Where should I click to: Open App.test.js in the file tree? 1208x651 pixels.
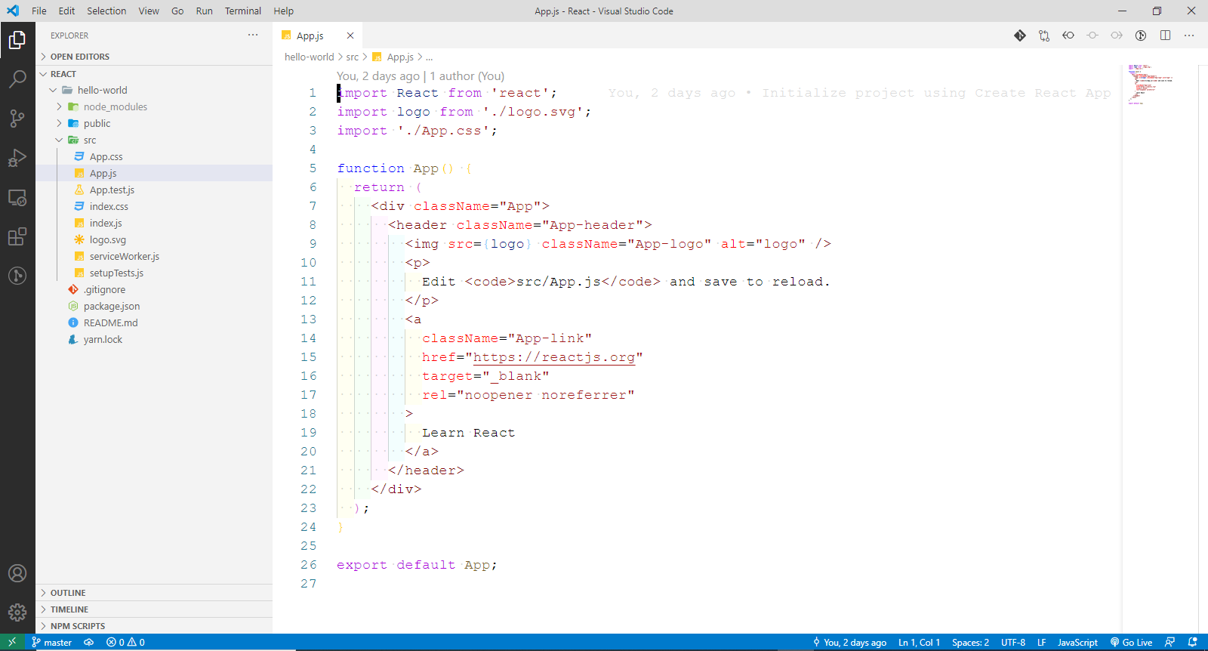coord(154,190)
